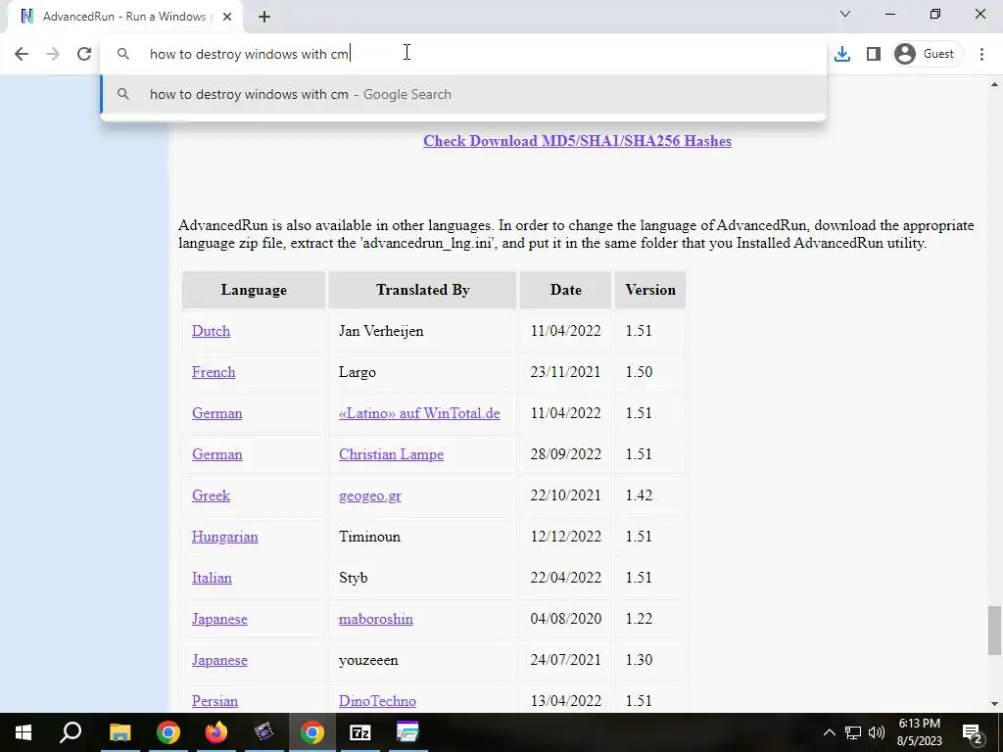Open the French language link

(214, 372)
